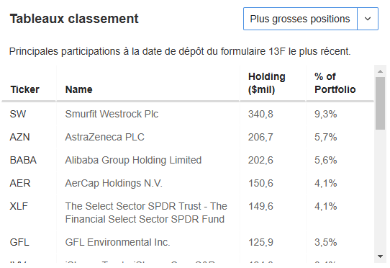Click the XLF ticker cell
The height and width of the screenshot is (268, 390).
pyautogui.click(x=19, y=206)
